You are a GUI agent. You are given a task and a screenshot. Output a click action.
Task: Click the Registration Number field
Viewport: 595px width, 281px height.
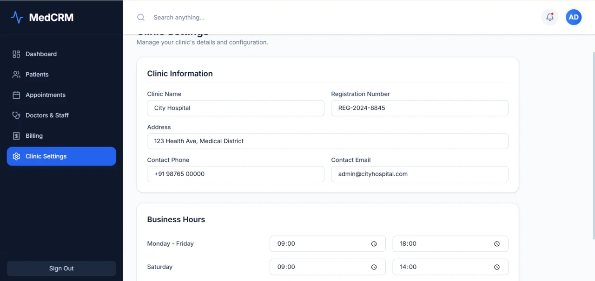click(420, 108)
